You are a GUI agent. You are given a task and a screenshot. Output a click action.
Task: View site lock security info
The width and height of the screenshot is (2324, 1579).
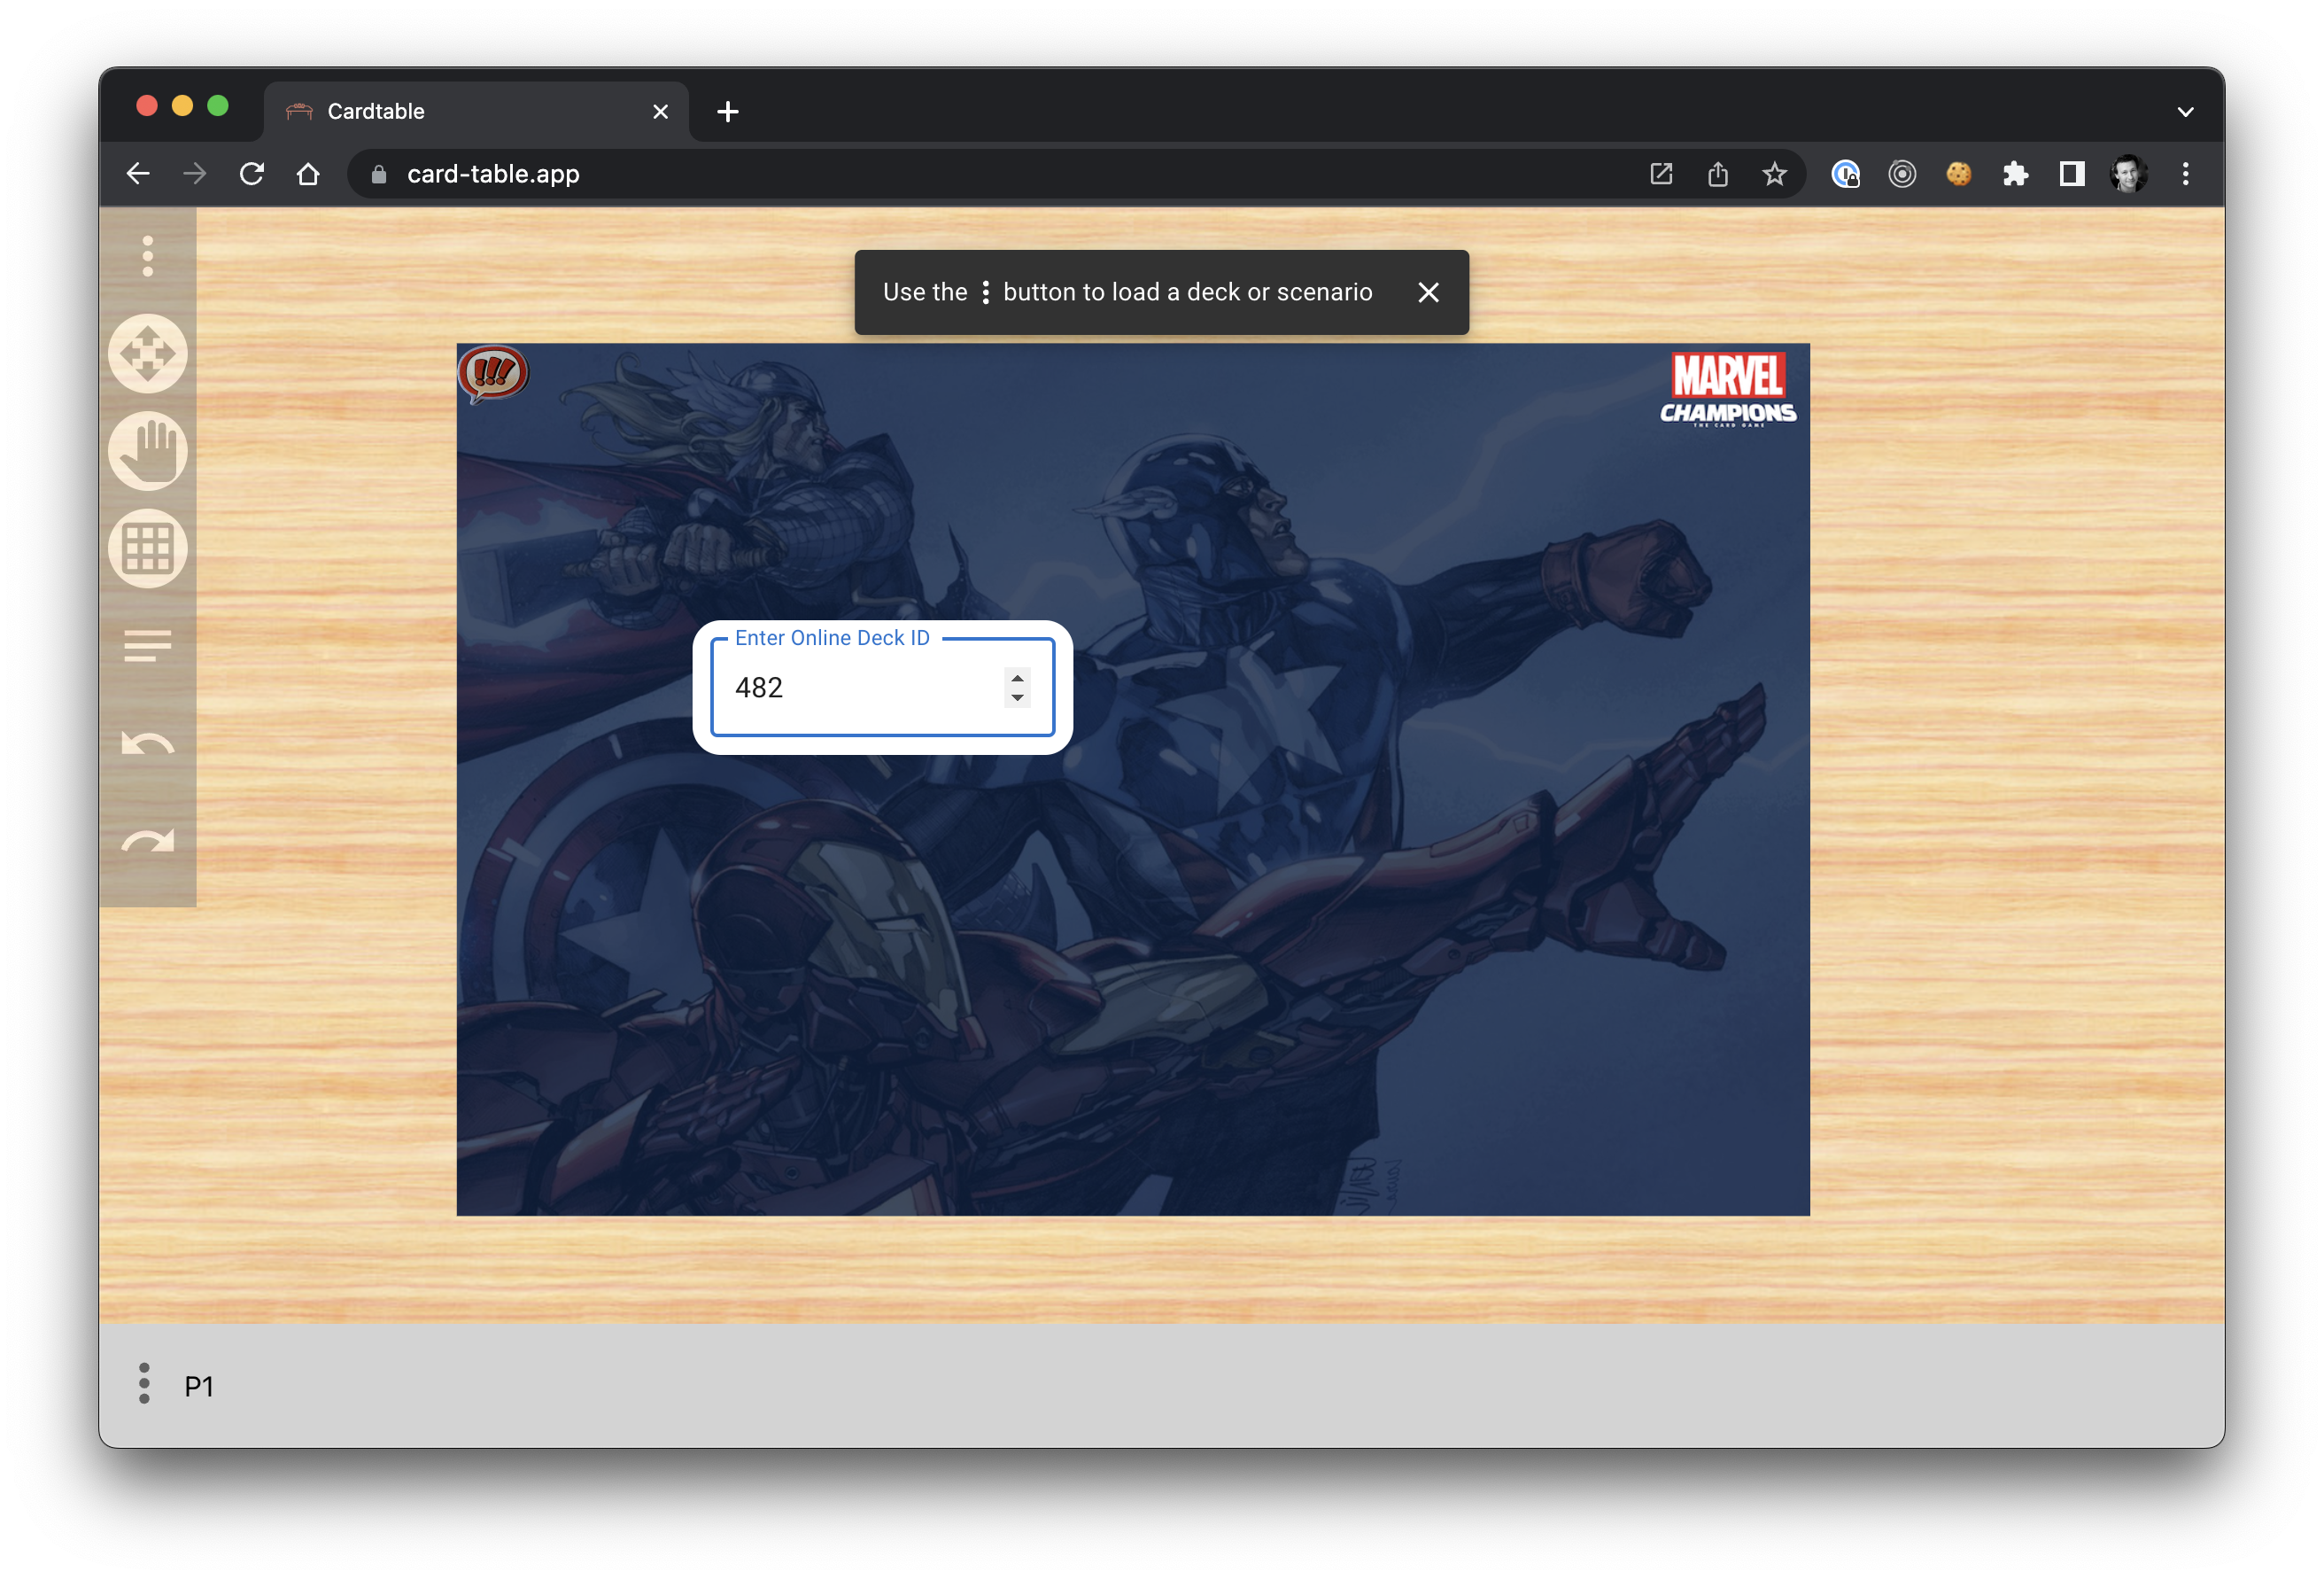(379, 174)
